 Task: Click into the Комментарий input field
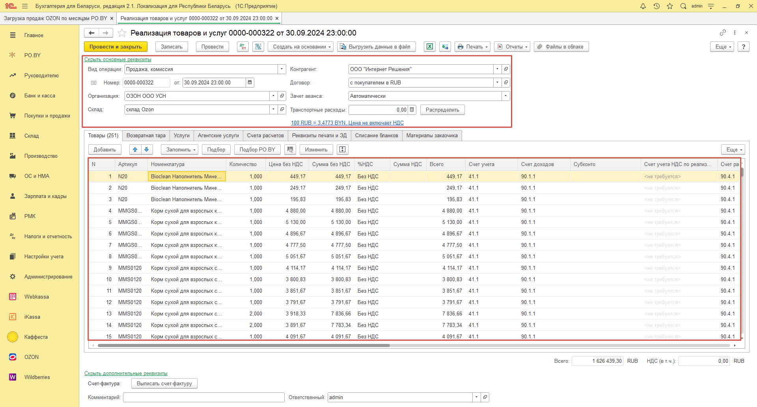203,397
